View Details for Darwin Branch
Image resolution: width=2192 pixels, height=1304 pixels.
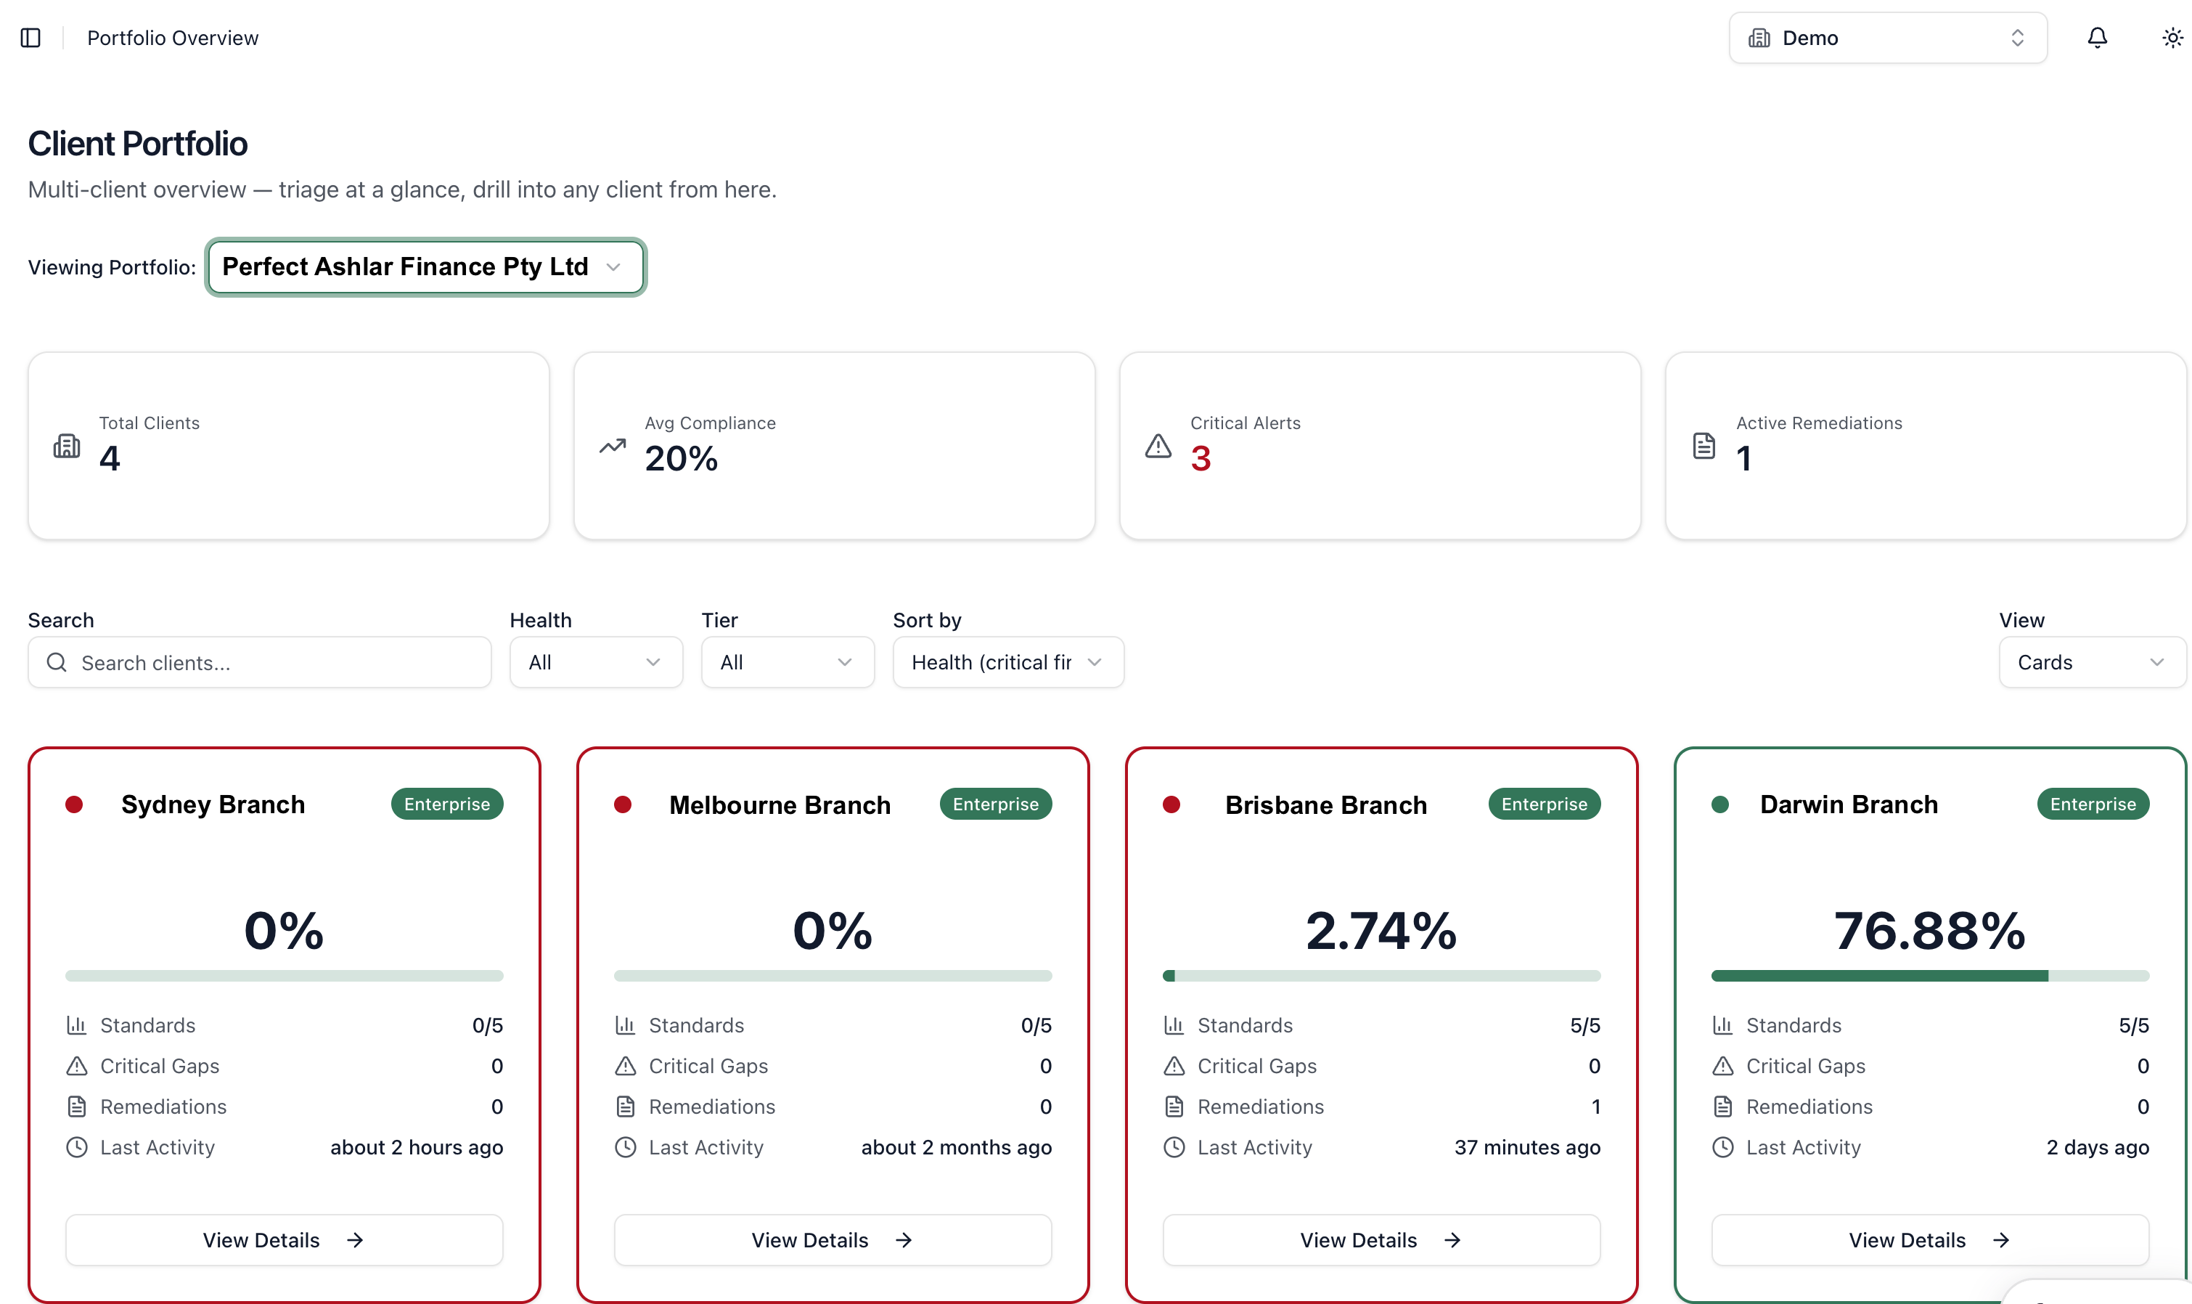pos(1930,1240)
